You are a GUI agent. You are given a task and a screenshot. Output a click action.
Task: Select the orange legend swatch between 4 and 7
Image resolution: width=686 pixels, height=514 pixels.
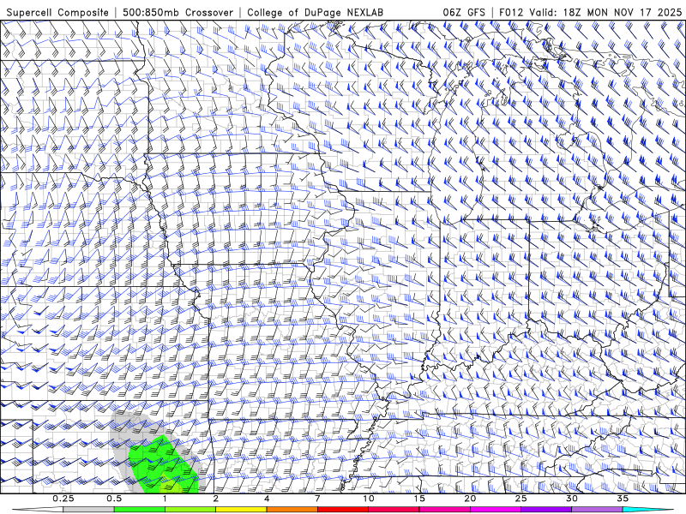point(292,510)
